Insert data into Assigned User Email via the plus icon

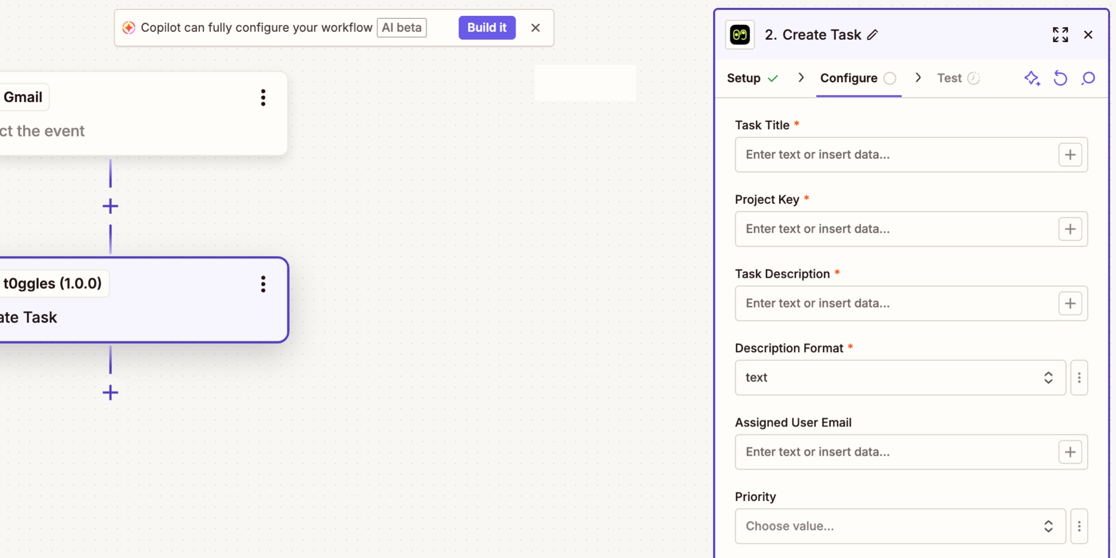[1070, 452]
